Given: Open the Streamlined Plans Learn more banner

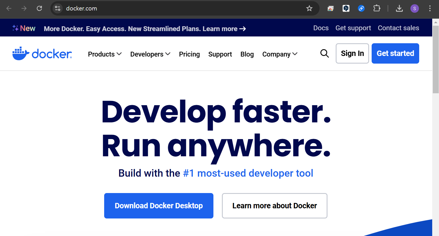Looking at the screenshot, I should [145, 29].
